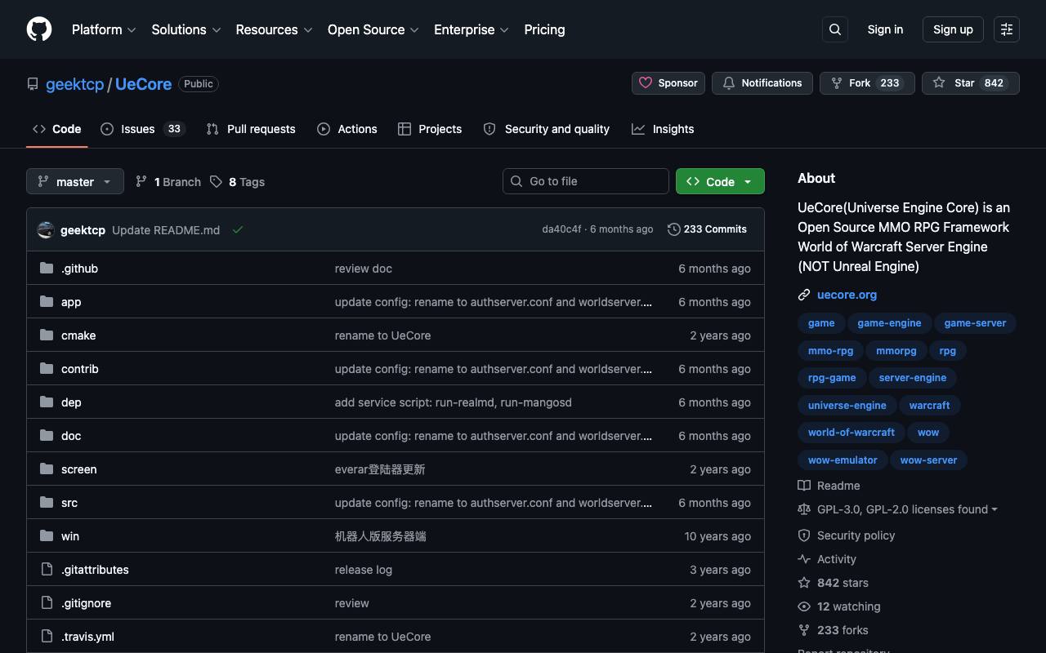Expand the Resources menu
This screenshot has height=653, width=1046.
pyautogui.click(x=275, y=29)
